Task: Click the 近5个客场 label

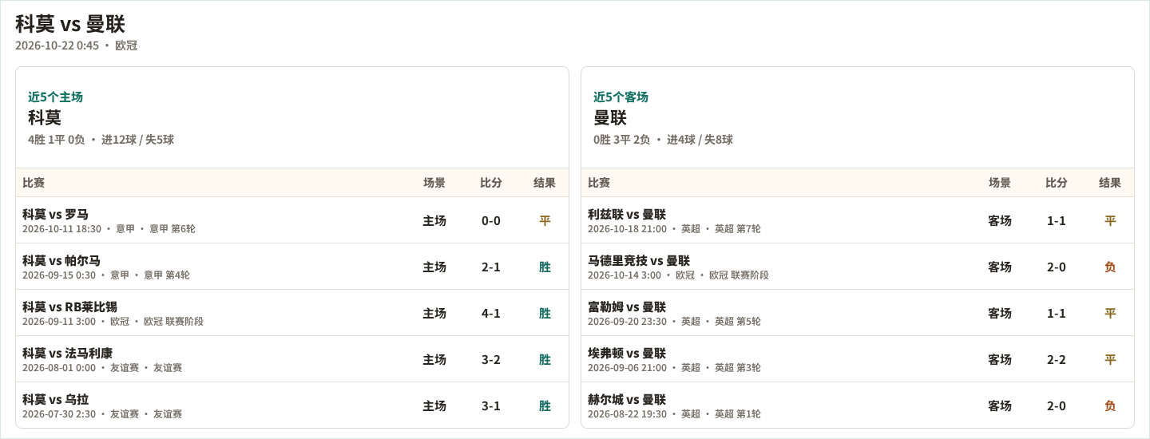Action: point(621,97)
